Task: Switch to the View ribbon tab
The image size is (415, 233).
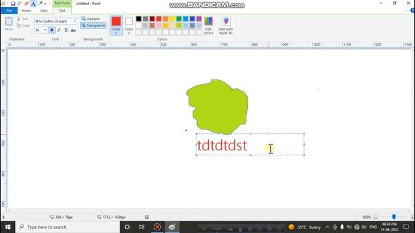Action: tap(43, 10)
